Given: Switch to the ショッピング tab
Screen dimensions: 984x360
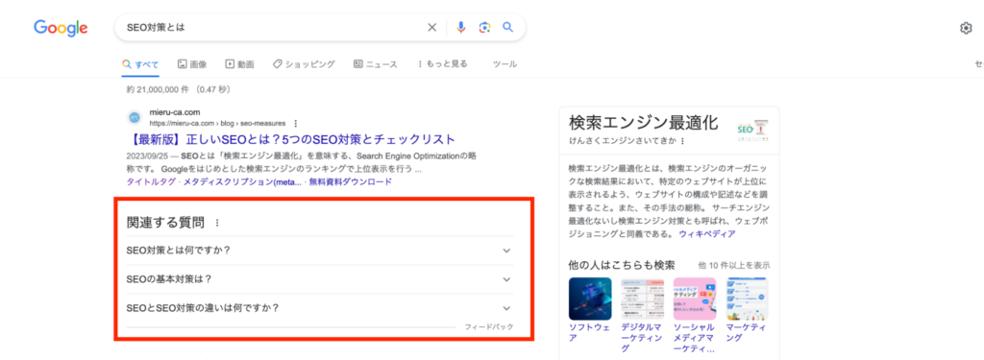Looking at the screenshot, I should pyautogui.click(x=304, y=64).
